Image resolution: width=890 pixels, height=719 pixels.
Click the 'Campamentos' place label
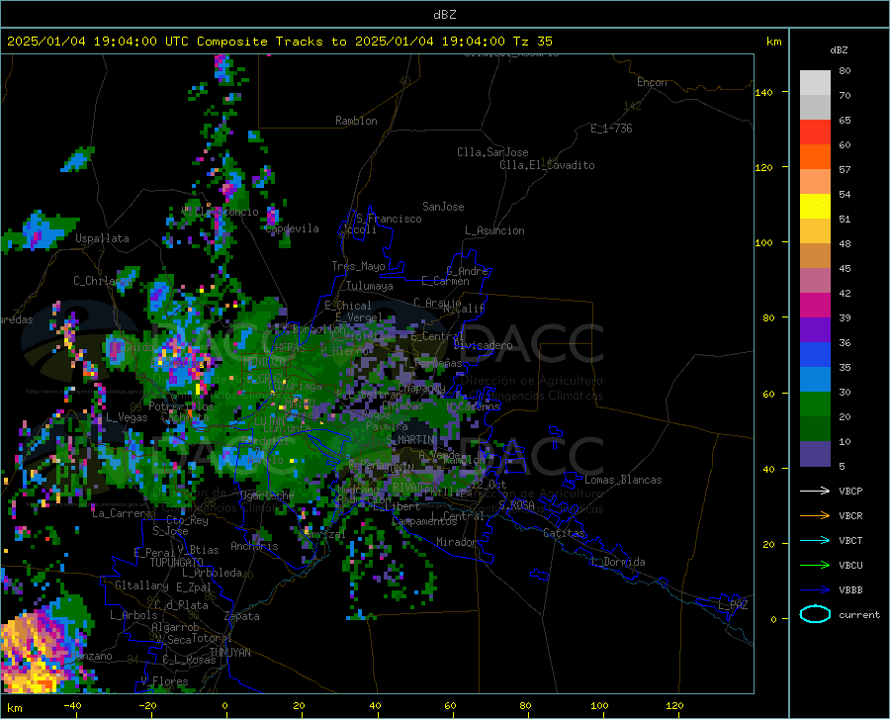point(424,521)
